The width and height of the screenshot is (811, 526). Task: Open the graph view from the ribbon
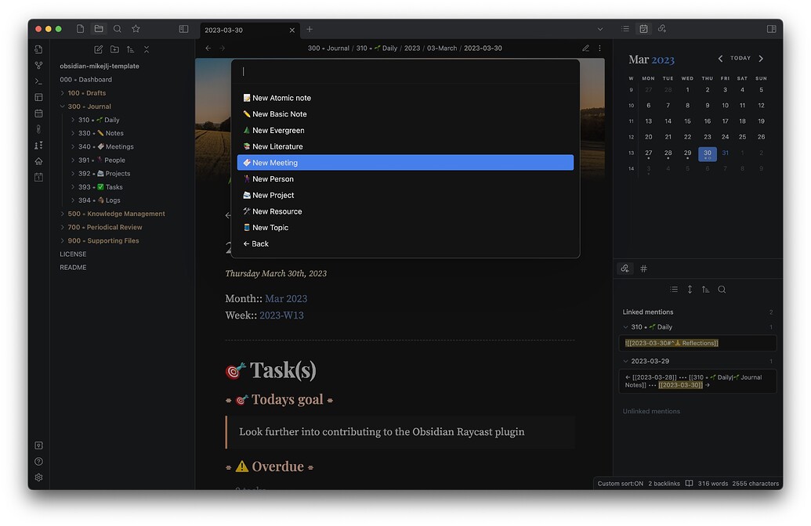click(x=38, y=65)
